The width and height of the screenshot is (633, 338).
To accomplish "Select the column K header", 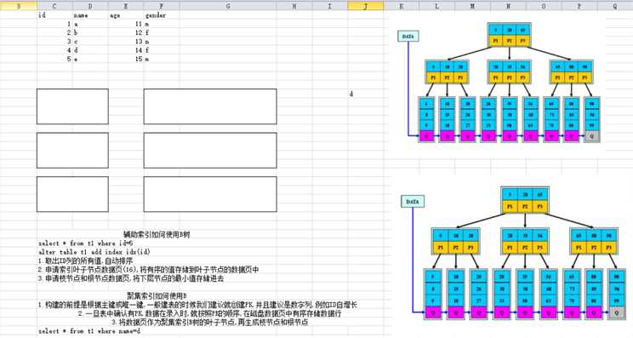I will point(402,6).
